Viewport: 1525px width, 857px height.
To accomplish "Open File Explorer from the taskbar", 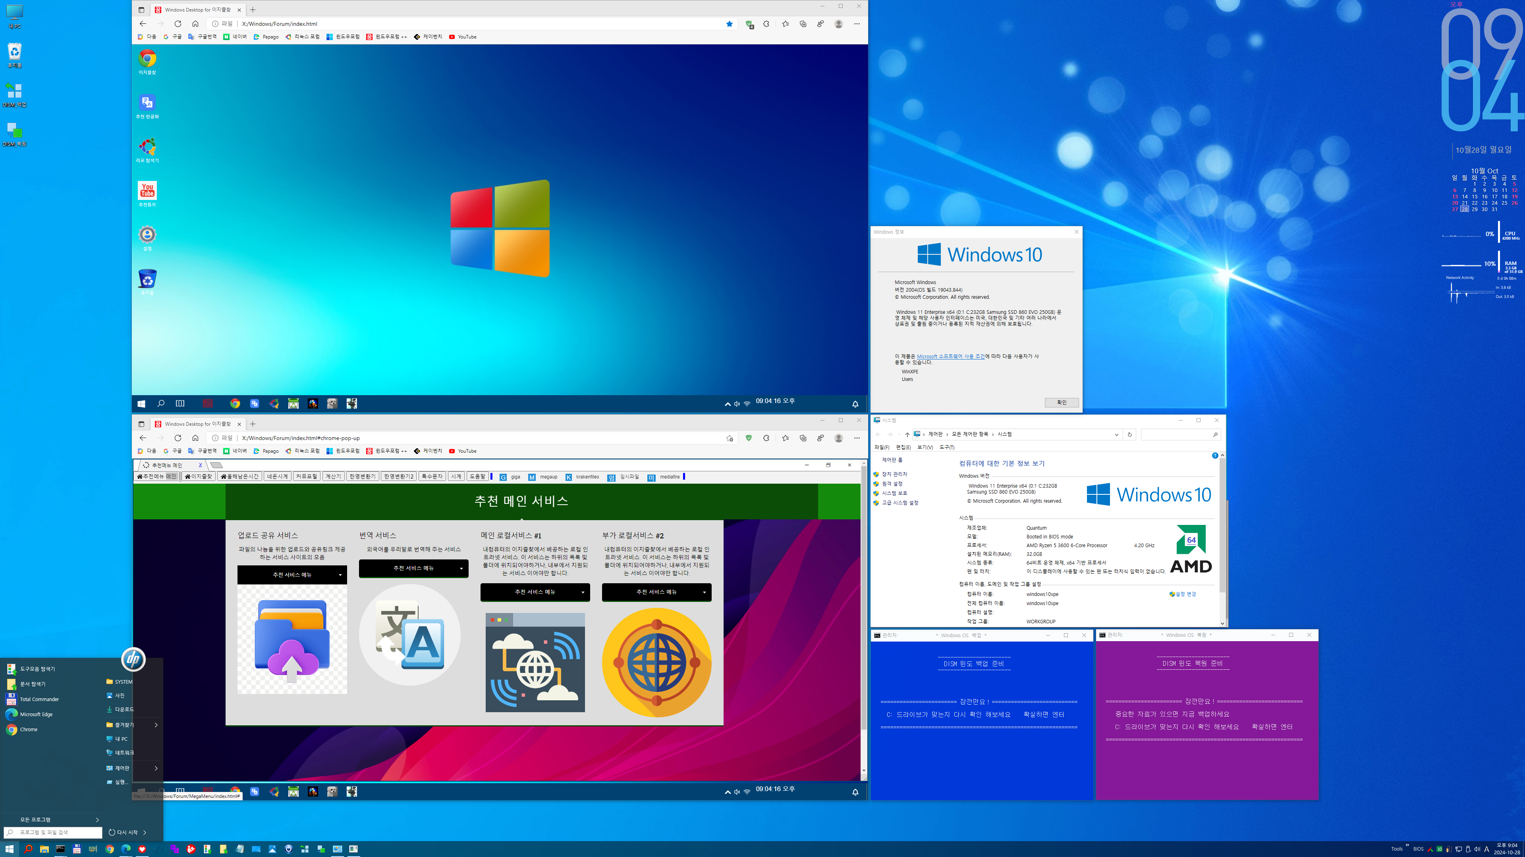I will (44, 849).
